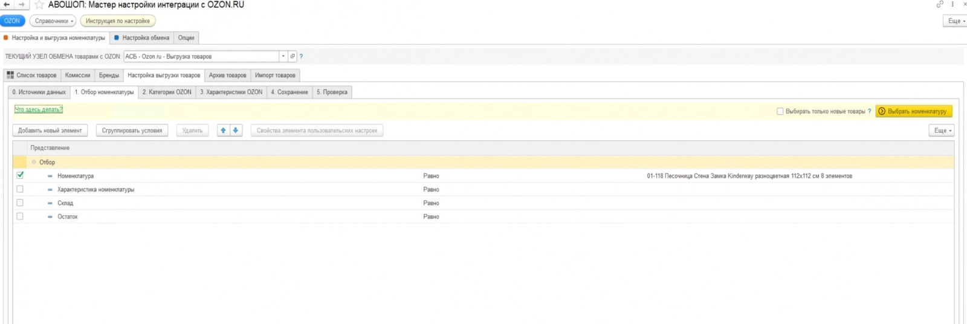Select the Остаток filter row label

[68, 216]
